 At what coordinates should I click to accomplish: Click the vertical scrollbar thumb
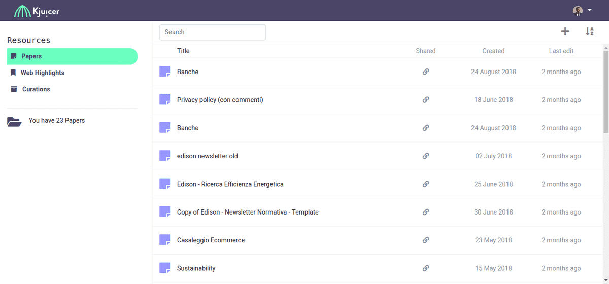point(606,92)
